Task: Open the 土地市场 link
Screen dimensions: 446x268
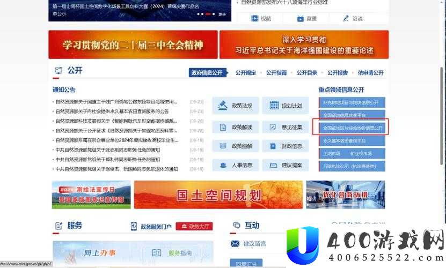Action: (x=332, y=153)
